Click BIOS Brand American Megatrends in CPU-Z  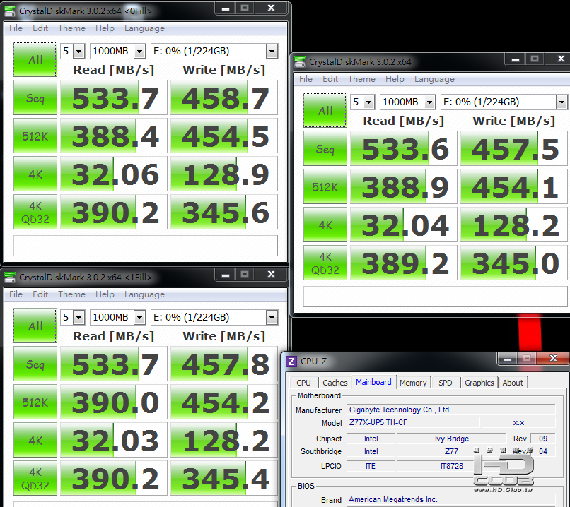tap(450, 500)
